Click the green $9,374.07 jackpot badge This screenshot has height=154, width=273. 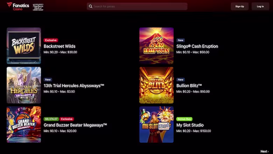point(51,119)
